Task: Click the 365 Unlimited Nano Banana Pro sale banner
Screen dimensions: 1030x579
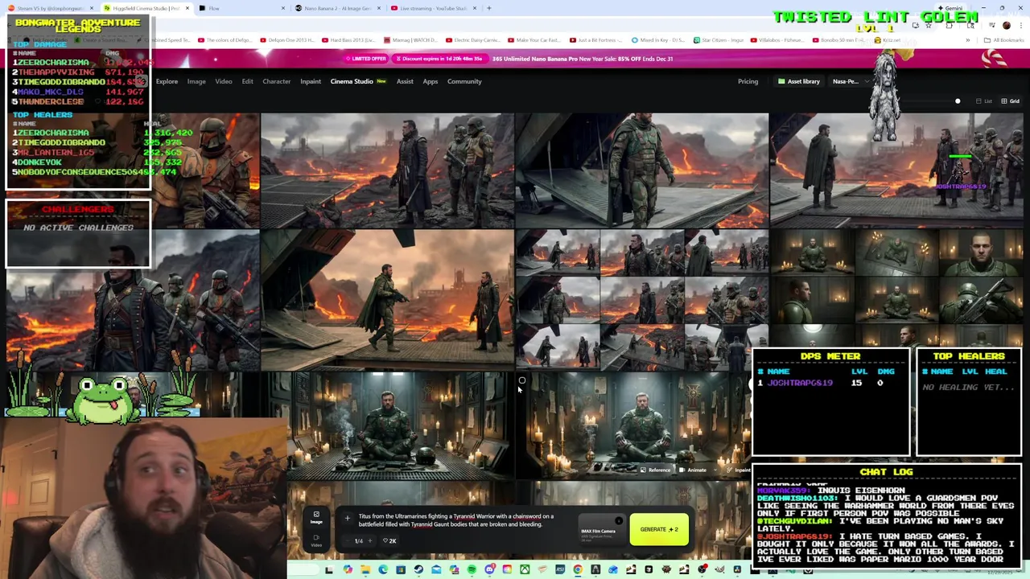Action: tap(583, 59)
